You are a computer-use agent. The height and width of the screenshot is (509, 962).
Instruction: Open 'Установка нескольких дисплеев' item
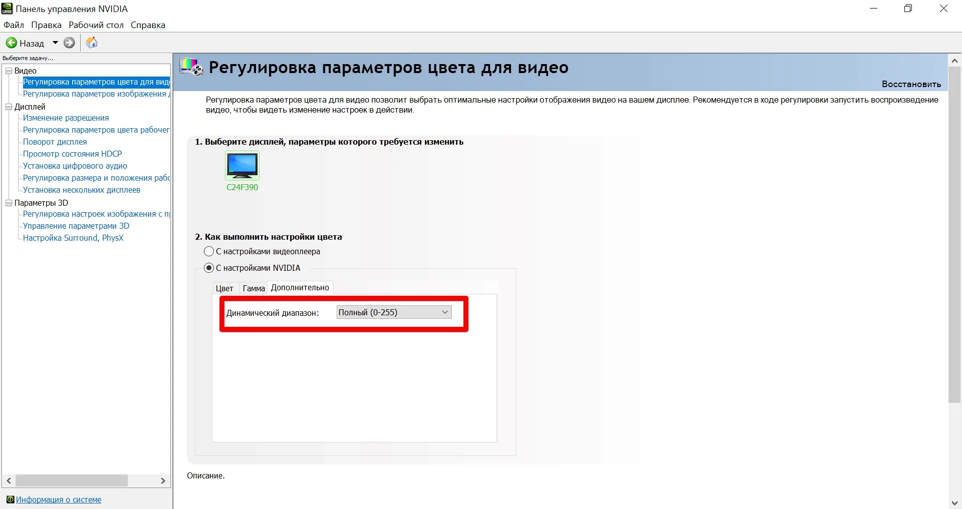tap(82, 190)
